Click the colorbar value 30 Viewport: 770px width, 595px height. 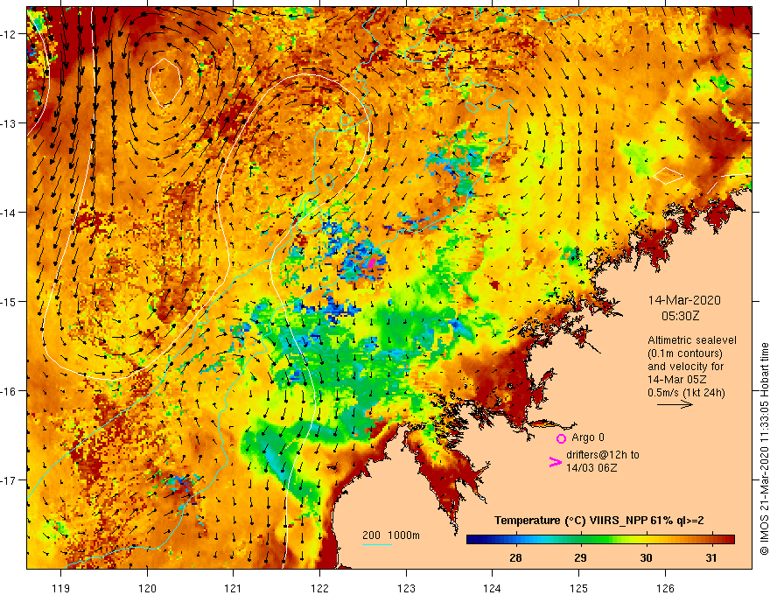(x=646, y=557)
